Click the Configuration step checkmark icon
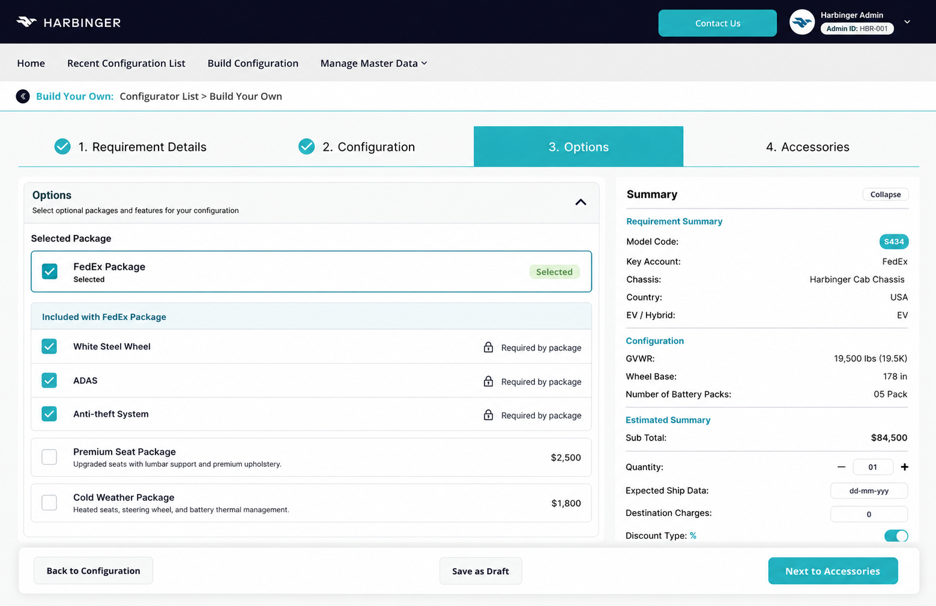 pos(307,147)
